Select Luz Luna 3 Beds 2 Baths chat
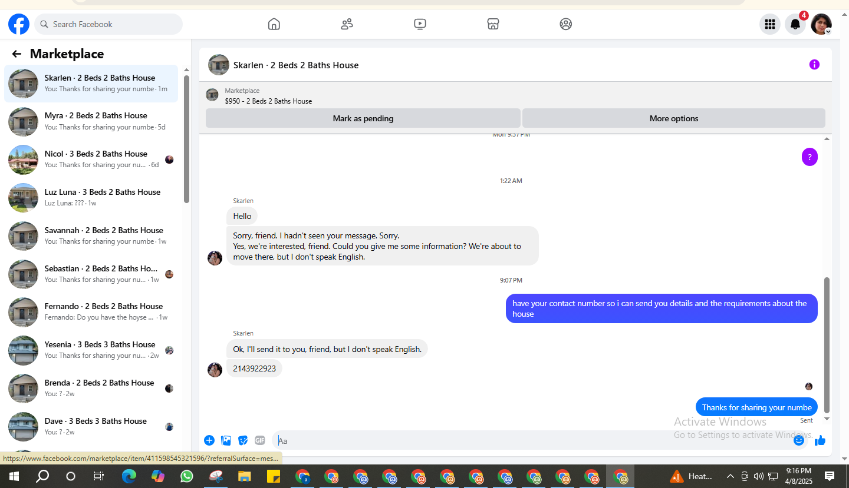Viewport: 849px width, 488px height. (91, 198)
